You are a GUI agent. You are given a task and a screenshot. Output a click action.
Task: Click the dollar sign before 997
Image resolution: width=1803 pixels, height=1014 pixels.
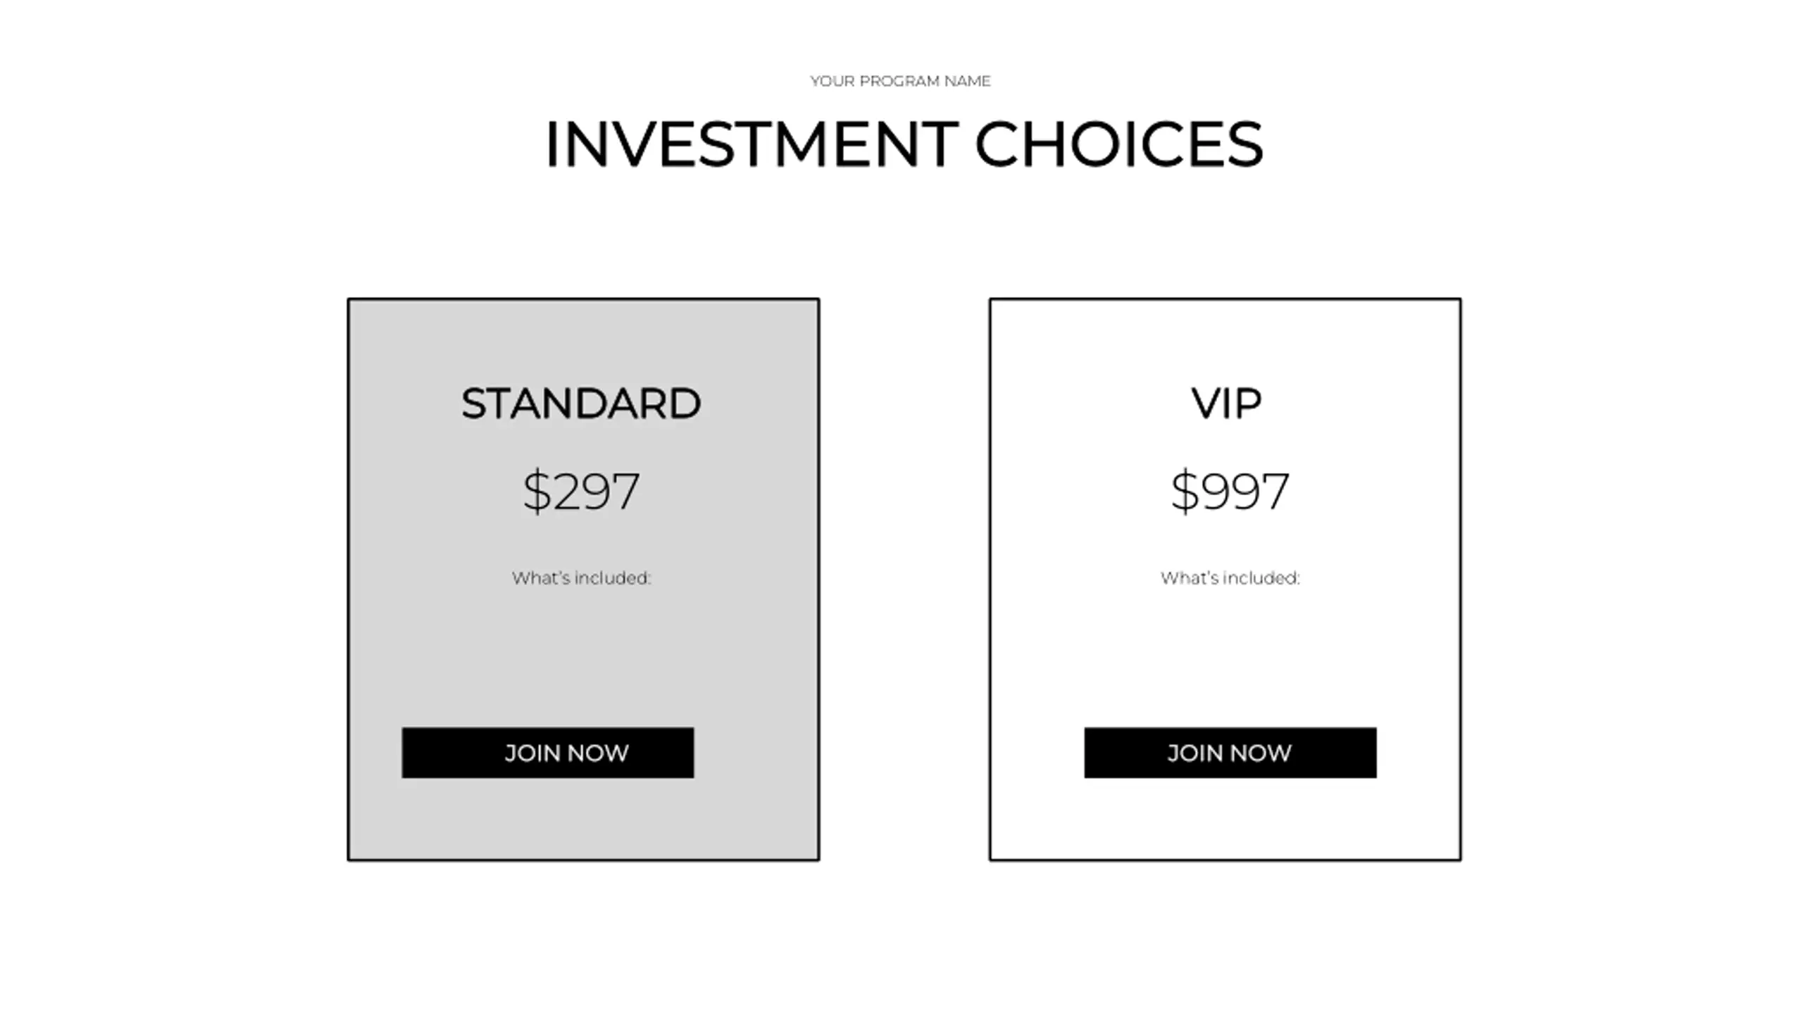1185,491
